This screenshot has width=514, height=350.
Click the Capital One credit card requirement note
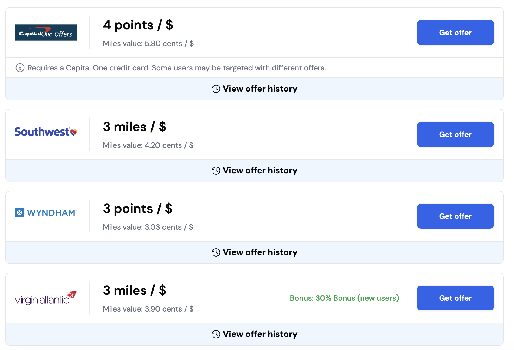tap(177, 68)
